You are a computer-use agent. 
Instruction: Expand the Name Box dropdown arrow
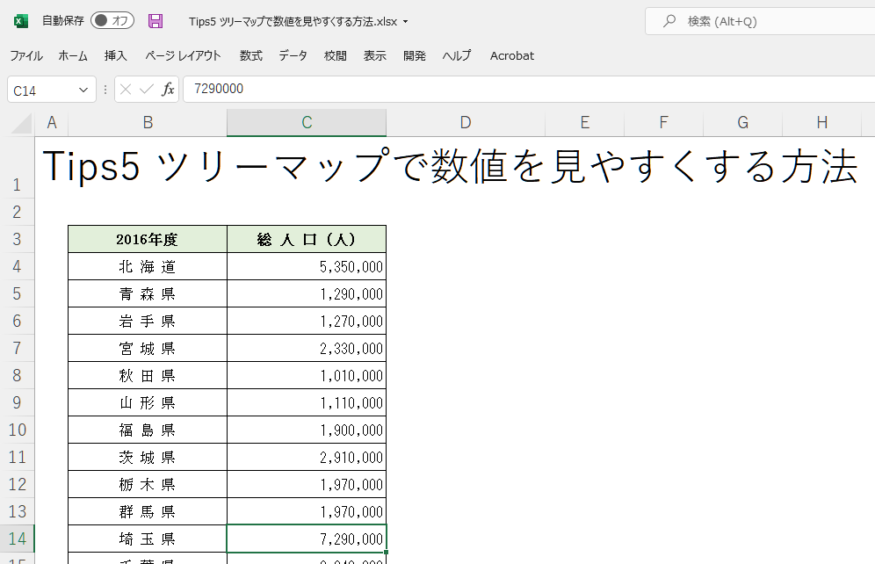click(x=83, y=90)
